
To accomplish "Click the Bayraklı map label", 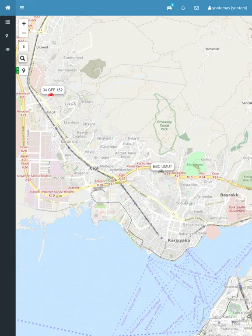I will pyautogui.click(x=229, y=195).
